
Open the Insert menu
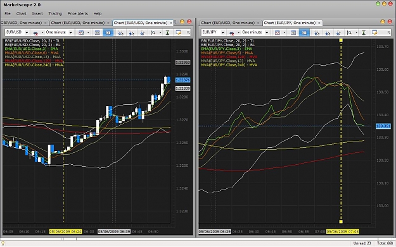(x=37, y=14)
